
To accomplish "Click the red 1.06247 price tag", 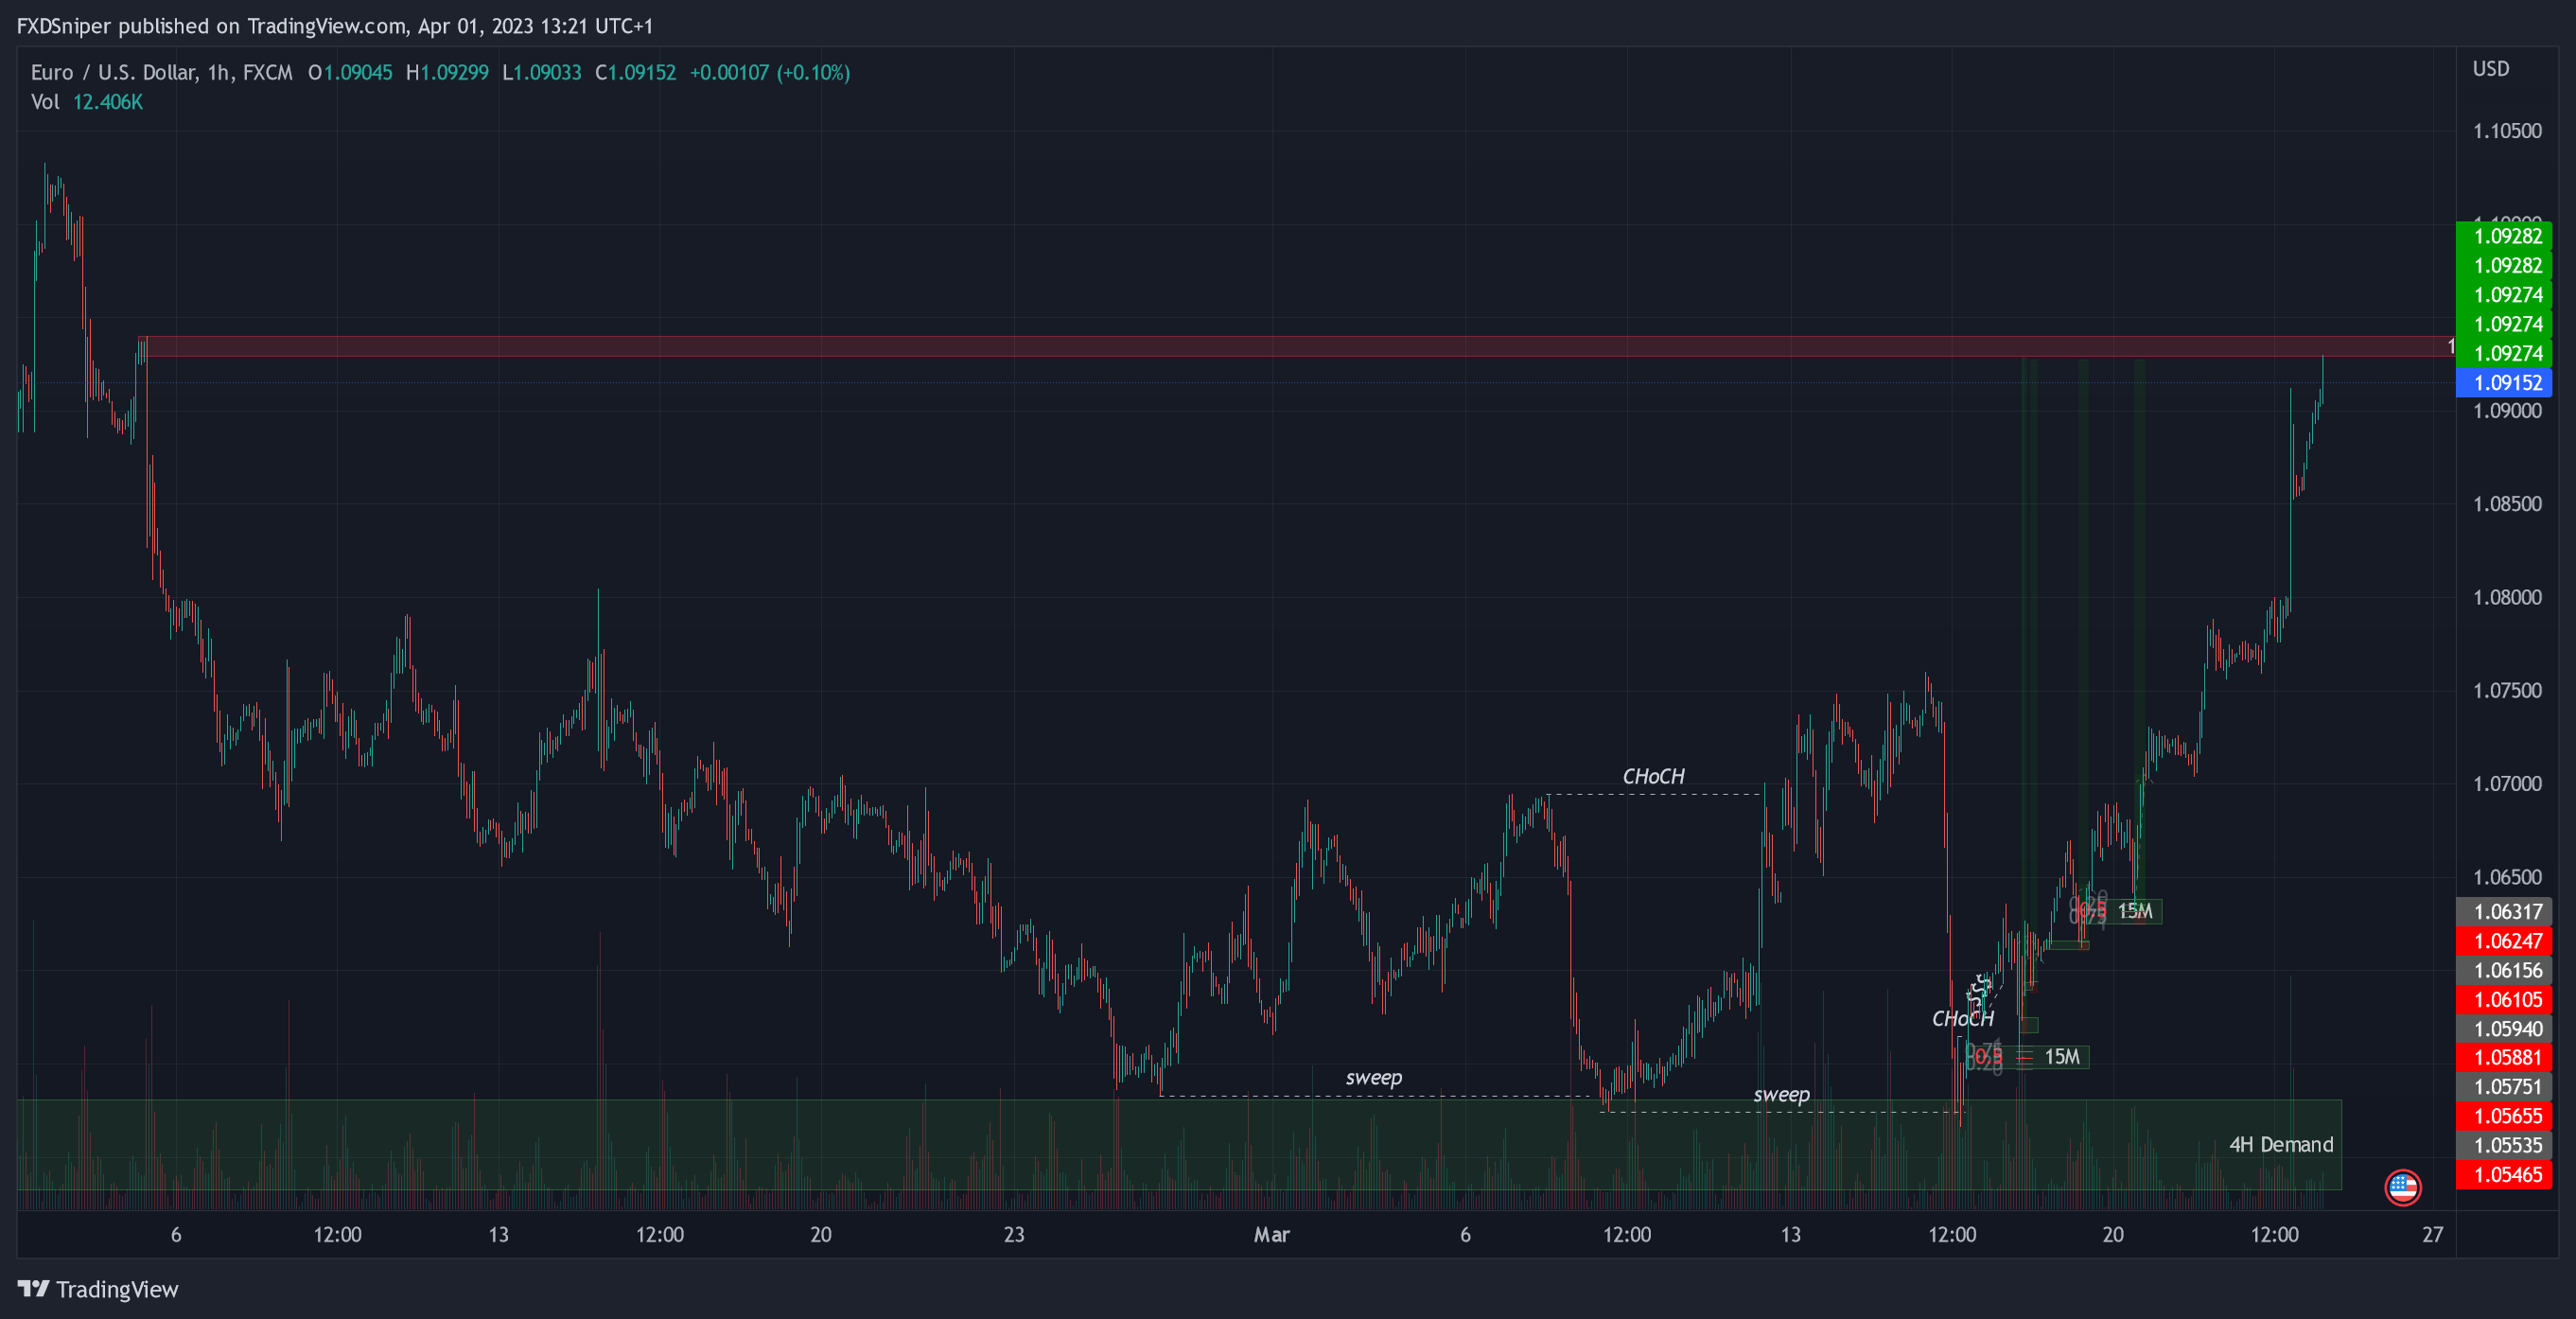I will pyautogui.click(x=2505, y=941).
